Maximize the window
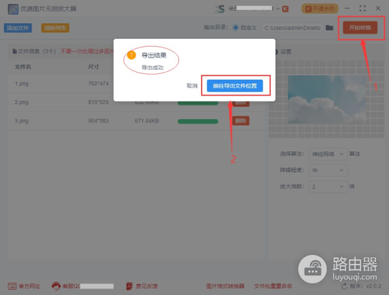Screen dimensions: 389x295 (362, 8)
